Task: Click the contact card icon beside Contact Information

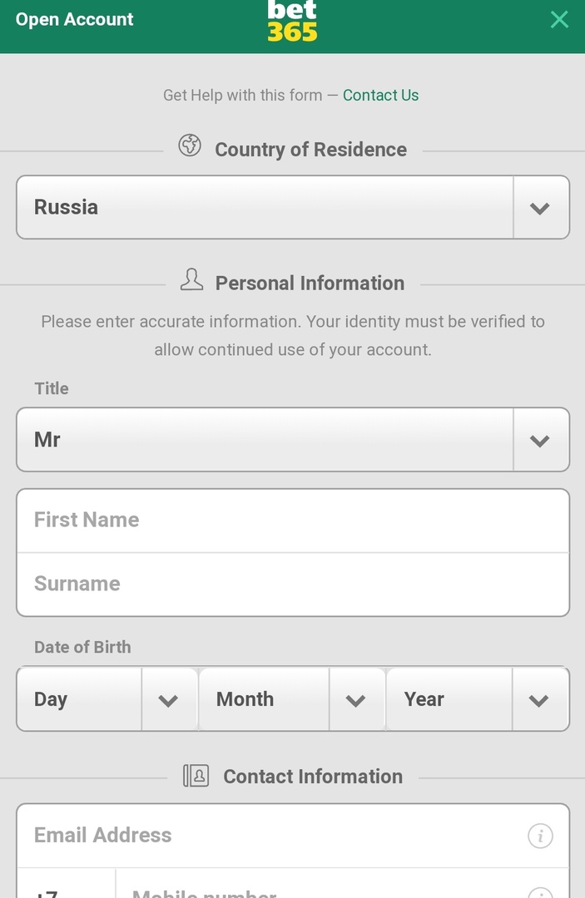Action: point(196,776)
